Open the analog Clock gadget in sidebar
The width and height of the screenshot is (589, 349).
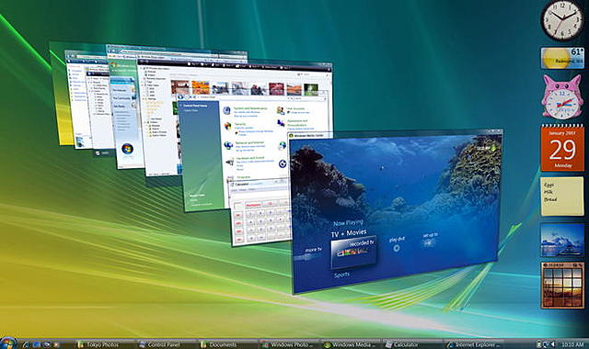point(562,20)
